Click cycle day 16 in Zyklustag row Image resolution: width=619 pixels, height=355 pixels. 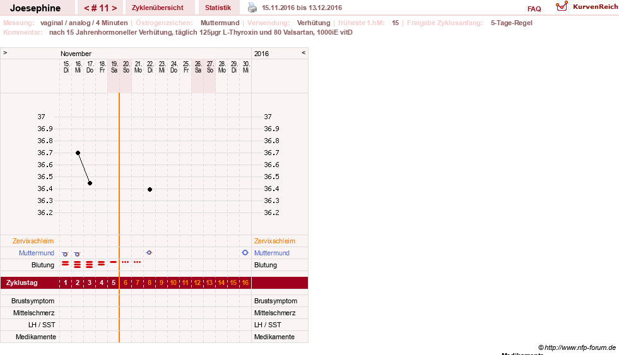tap(245, 283)
